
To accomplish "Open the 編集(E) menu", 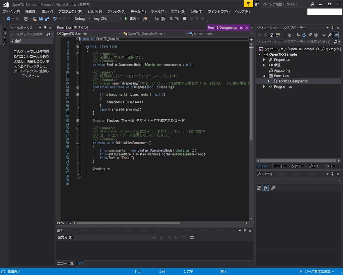I will [31, 12].
